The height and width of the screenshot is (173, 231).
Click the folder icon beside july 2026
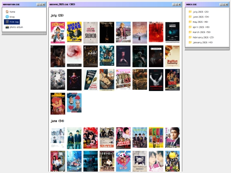coord(190,12)
